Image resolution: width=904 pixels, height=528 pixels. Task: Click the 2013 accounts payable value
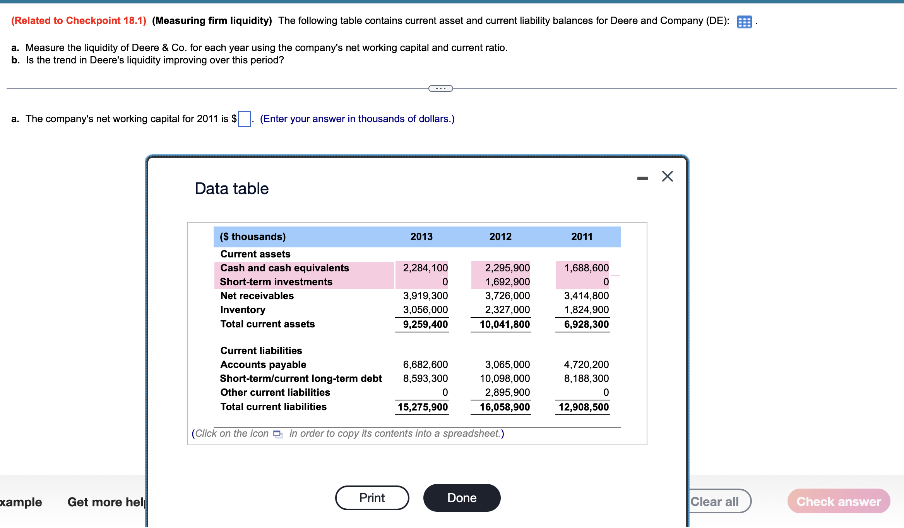(425, 364)
